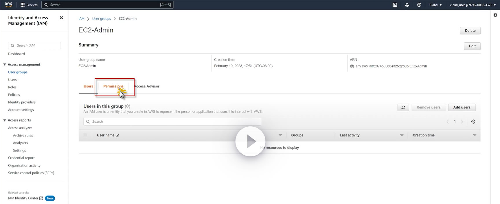Click page number 1 in pagination

455,121
